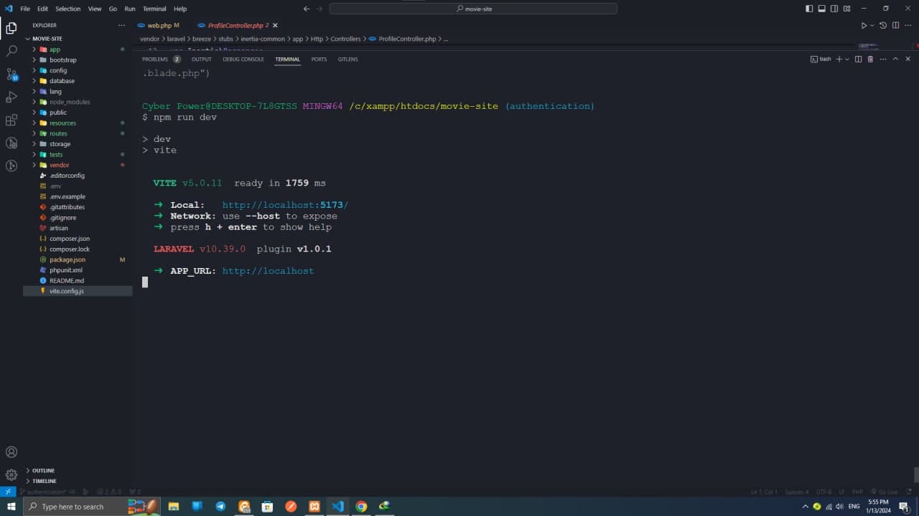Screen dimensions: 919x516
Task: Toggle secondary side bar layout
Action: tap(834, 9)
